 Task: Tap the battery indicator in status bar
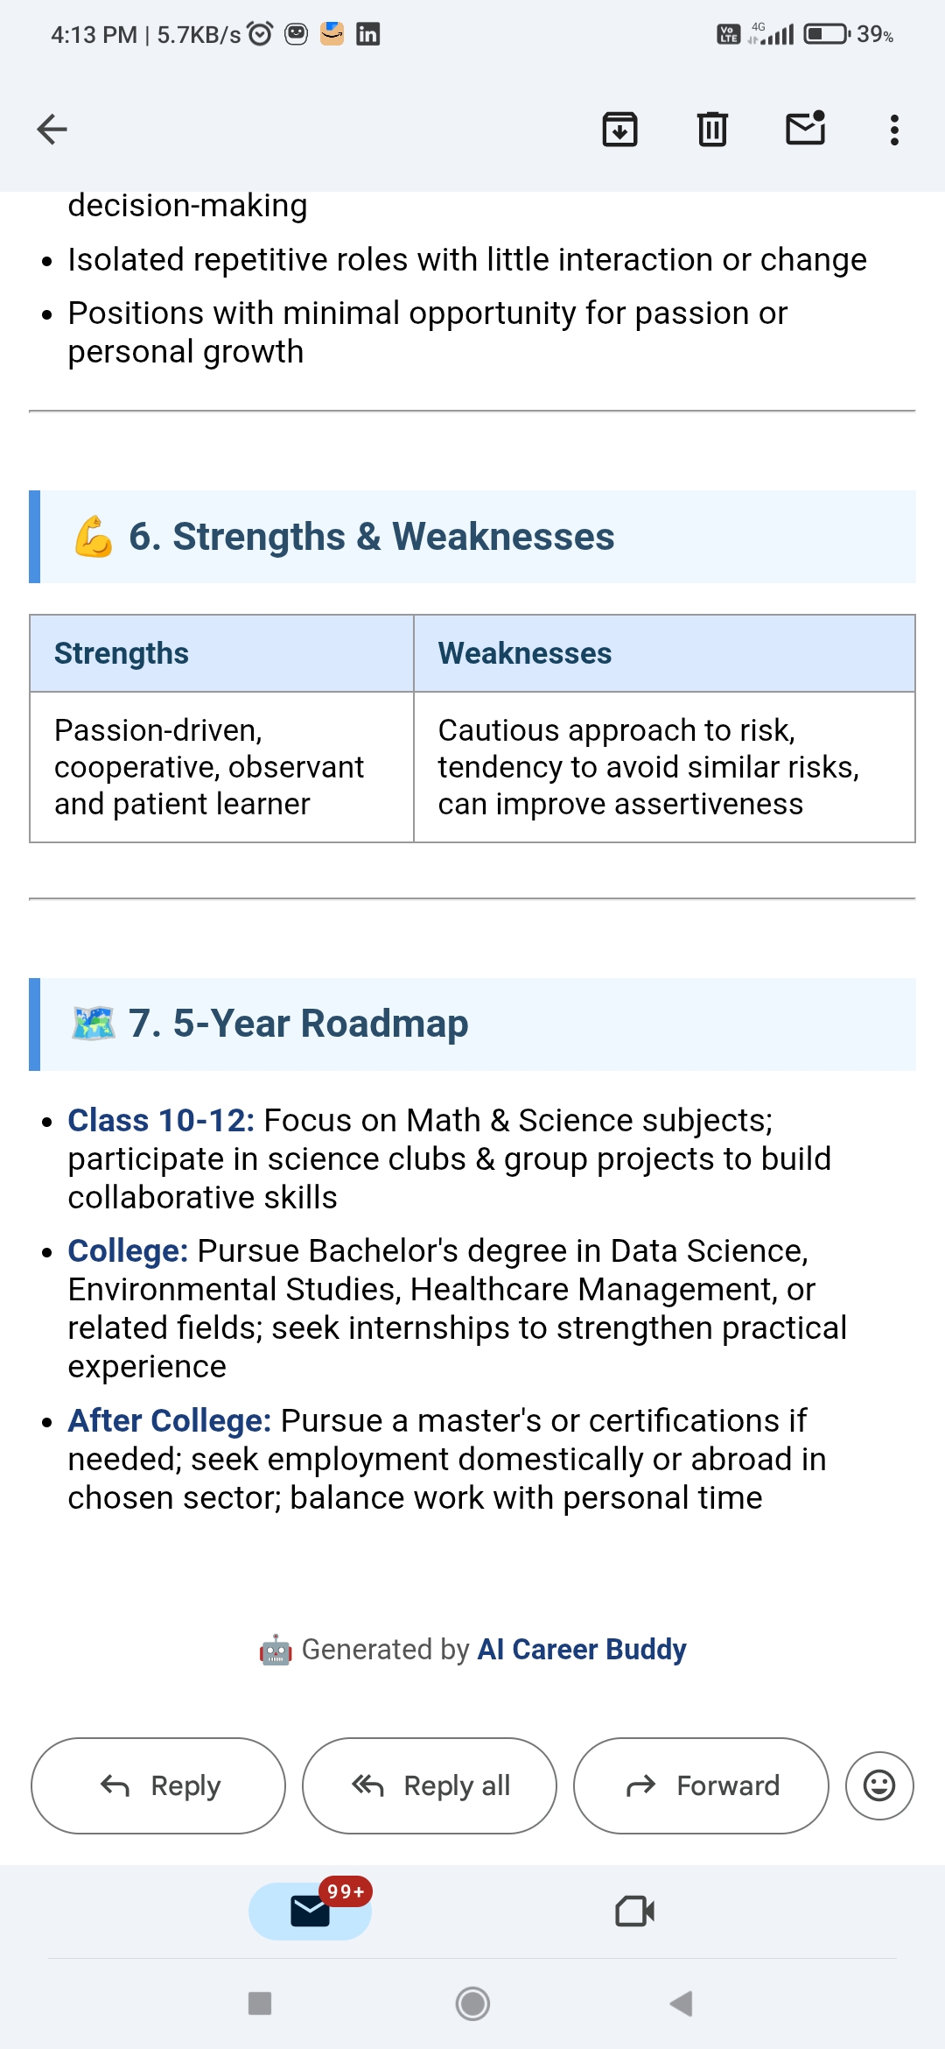pyautogui.click(x=826, y=34)
